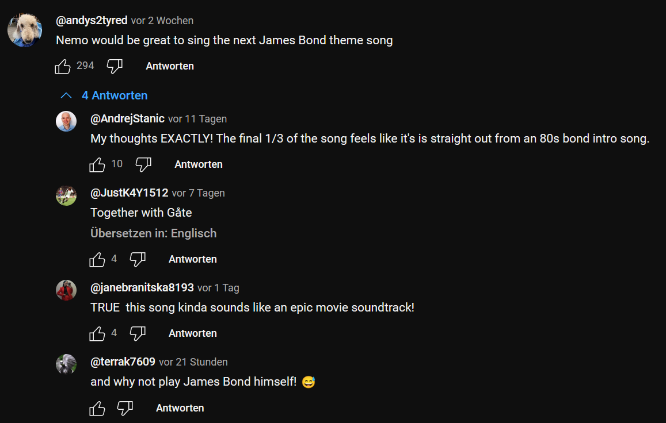Dislike @JustK4Y1512's reply
The image size is (666, 423).
[x=138, y=260]
